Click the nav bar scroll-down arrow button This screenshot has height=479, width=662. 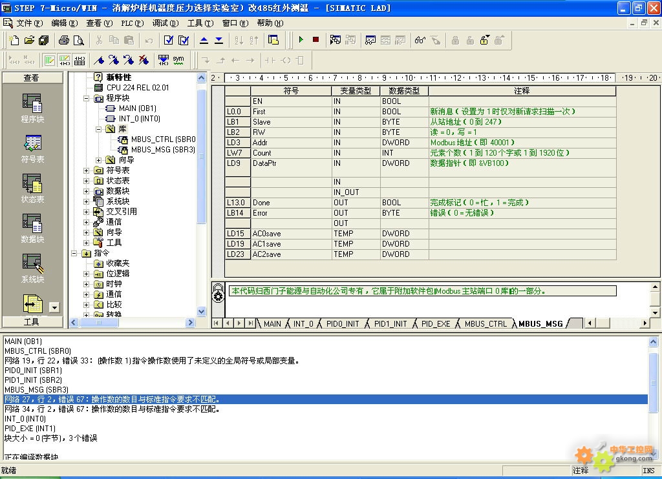point(54,307)
